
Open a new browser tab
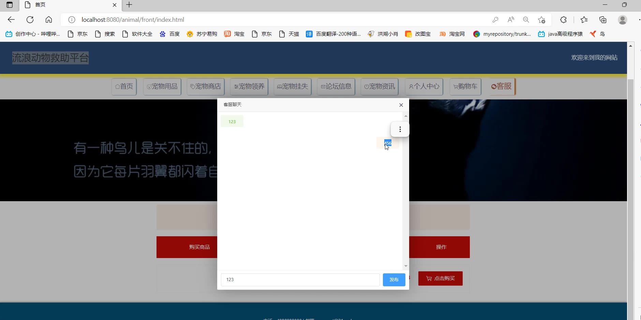129,5
